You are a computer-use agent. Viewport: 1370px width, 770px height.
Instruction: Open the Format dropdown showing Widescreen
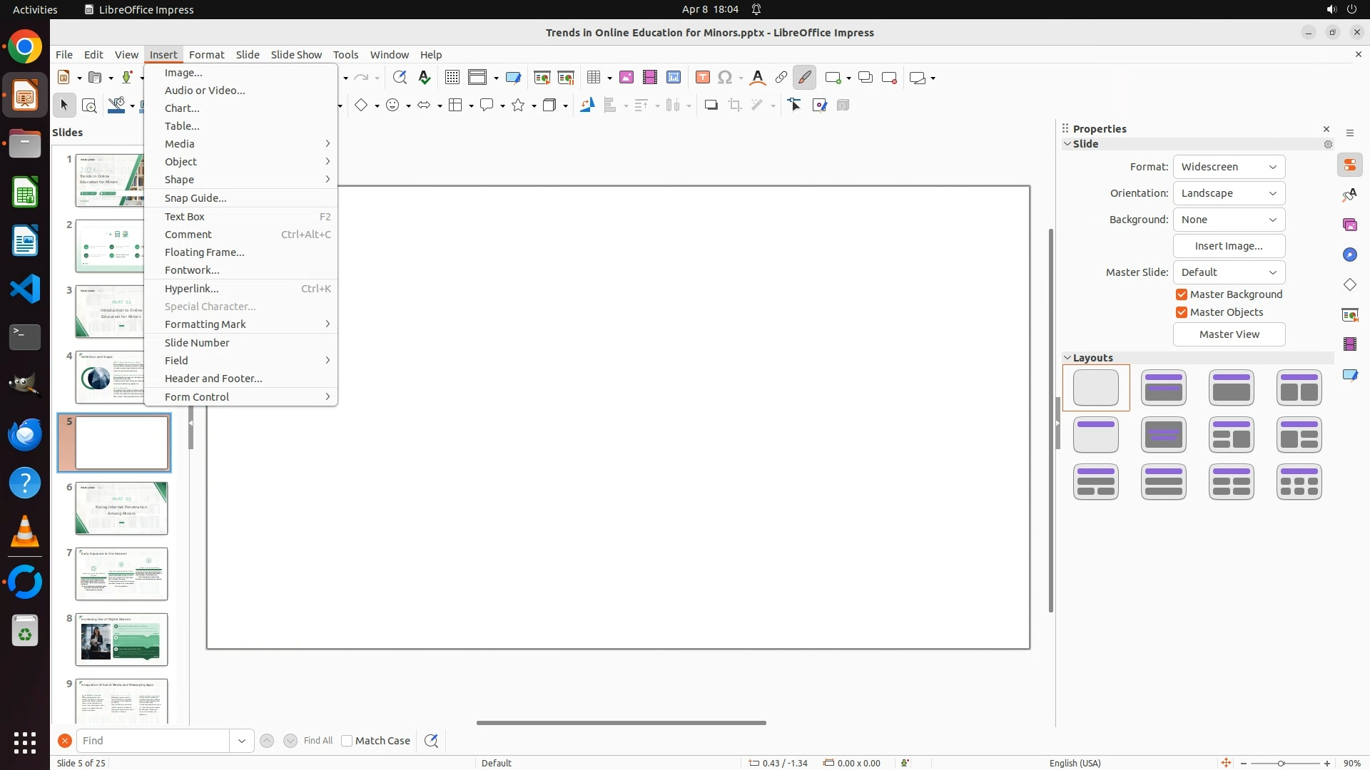point(1229,167)
